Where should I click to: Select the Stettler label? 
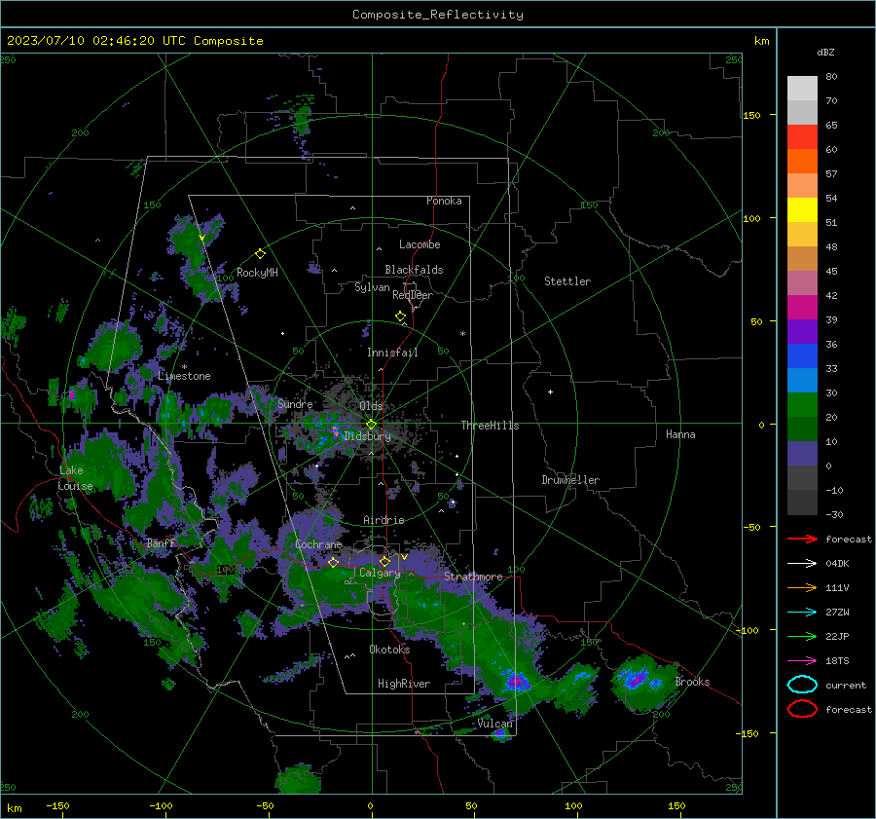(x=567, y=281)
